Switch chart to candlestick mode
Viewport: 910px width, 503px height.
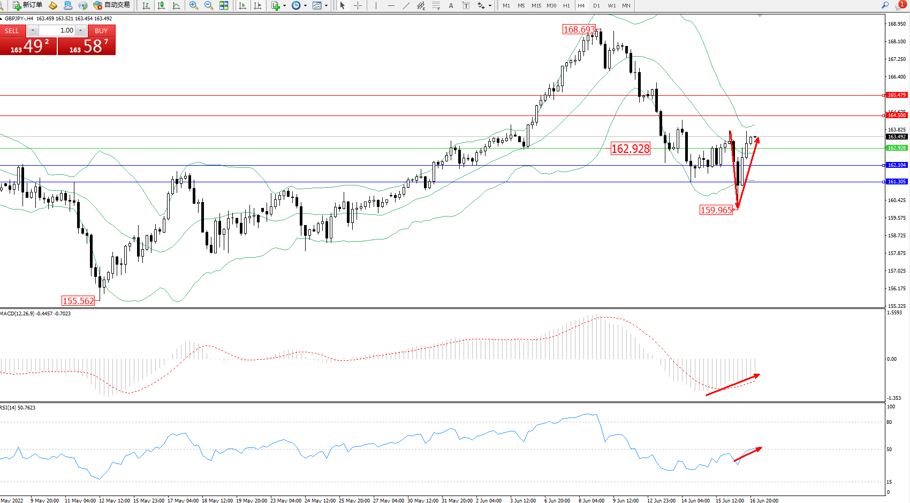[161, 5]
